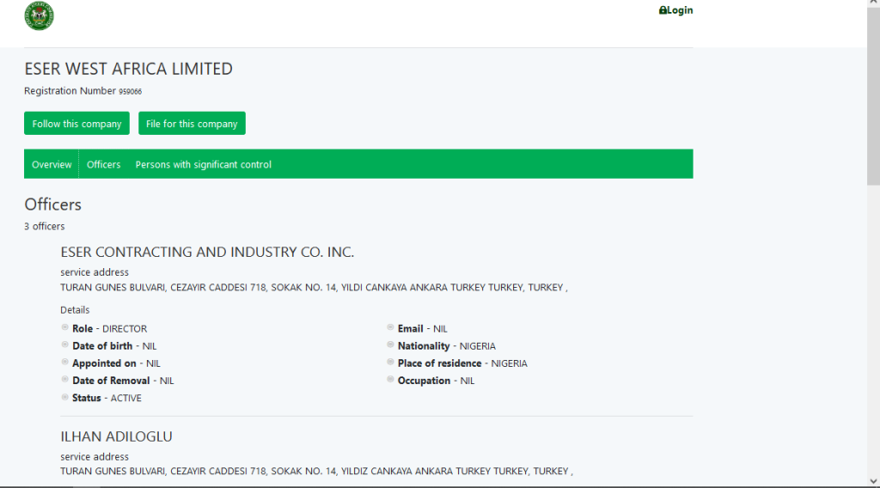This screenshot has height=488, width=880.
Task: Click the ESER WEST AFRICA LIMITED heading
Action: coord(129,69)
